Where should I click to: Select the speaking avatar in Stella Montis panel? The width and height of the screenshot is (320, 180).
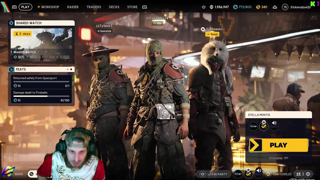point(274,126)
